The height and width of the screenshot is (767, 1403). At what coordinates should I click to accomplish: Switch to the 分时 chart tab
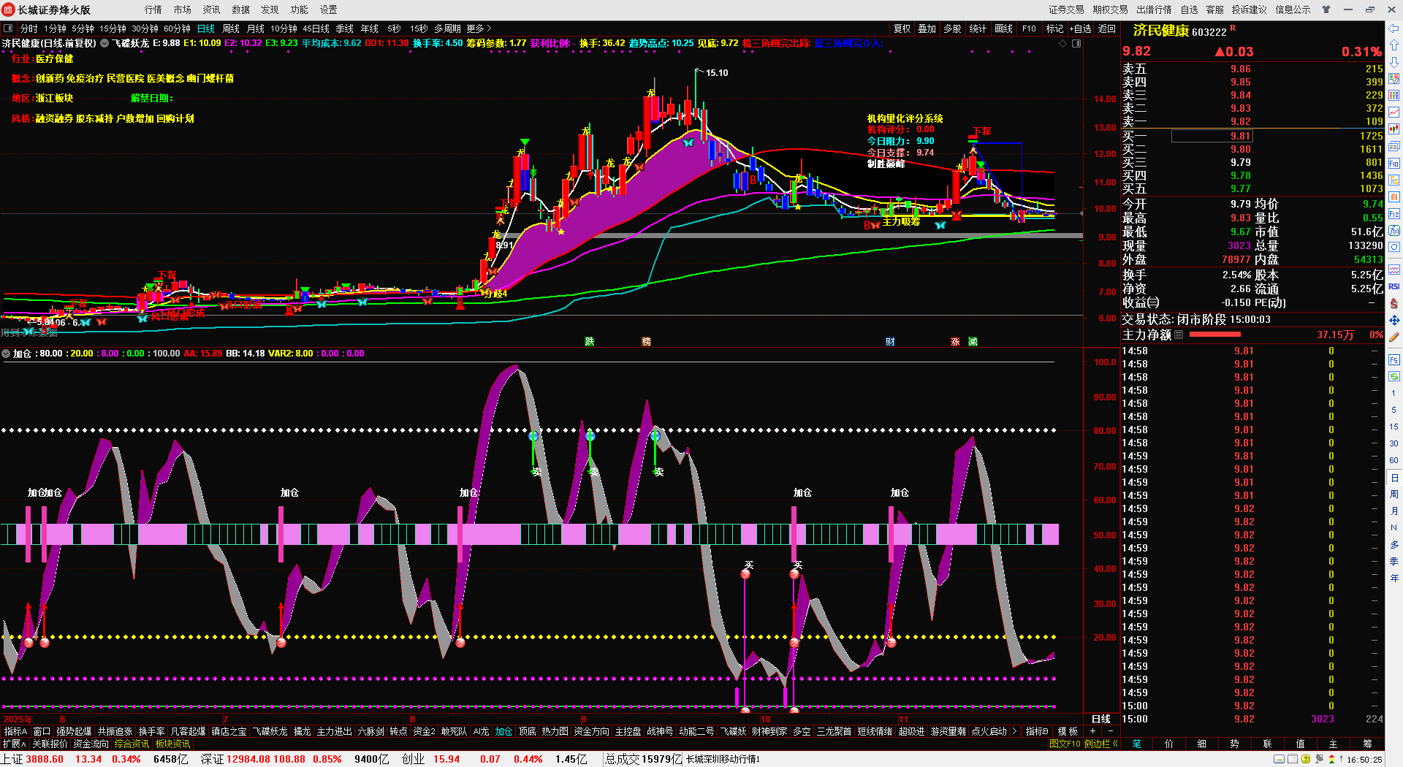(29, 28)
